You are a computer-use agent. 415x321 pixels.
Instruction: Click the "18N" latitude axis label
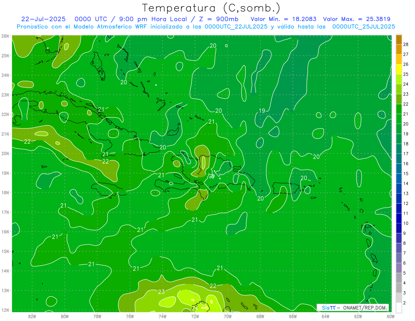coord(5,193)
